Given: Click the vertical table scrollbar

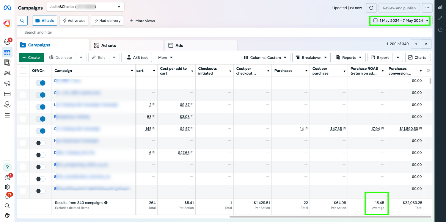Looking at the screenshot, I should click(x=430, y=81).
